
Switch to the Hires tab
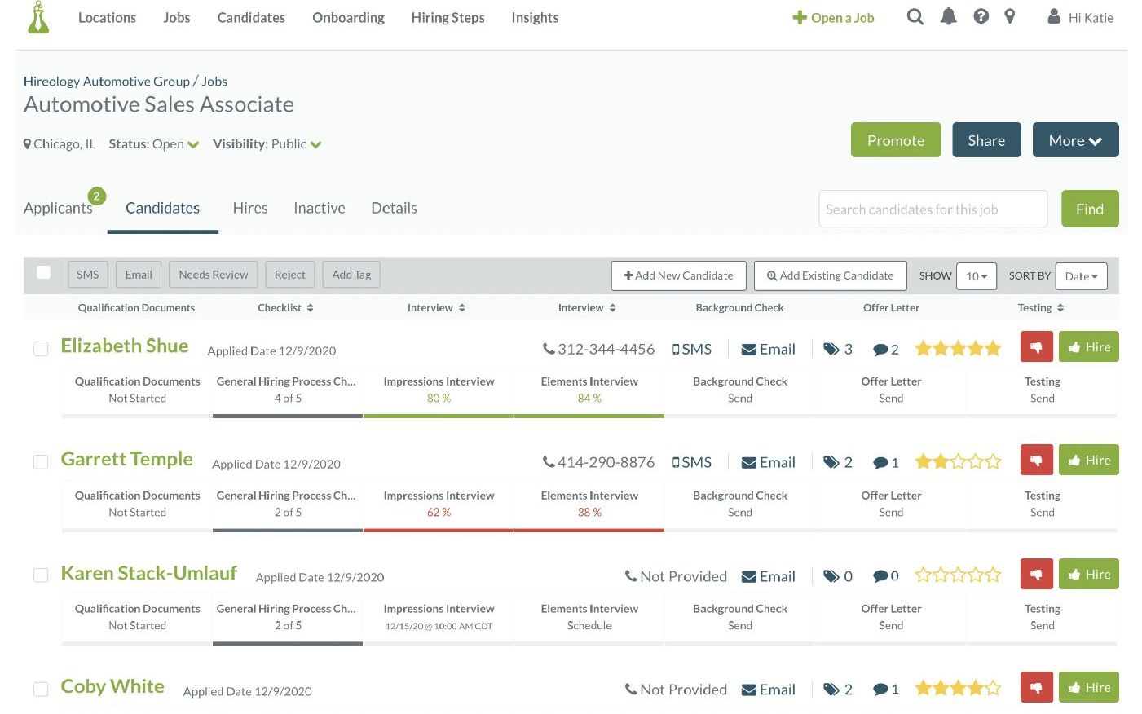249,208
